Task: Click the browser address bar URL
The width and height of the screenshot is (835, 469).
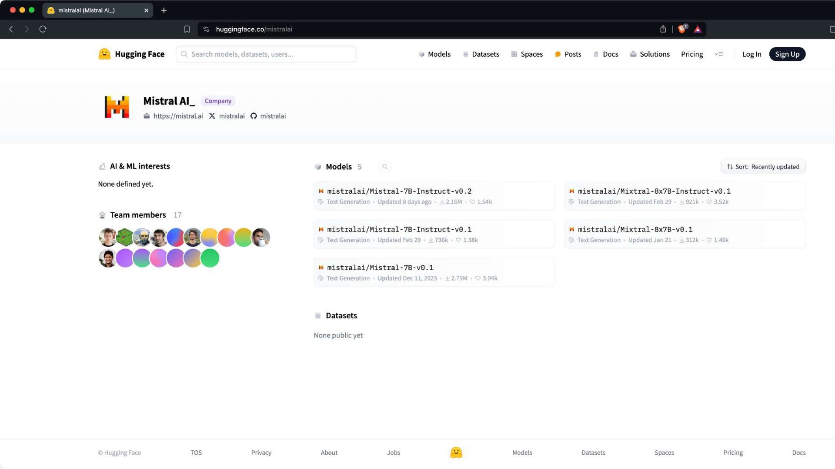Action: click(254, 29)
